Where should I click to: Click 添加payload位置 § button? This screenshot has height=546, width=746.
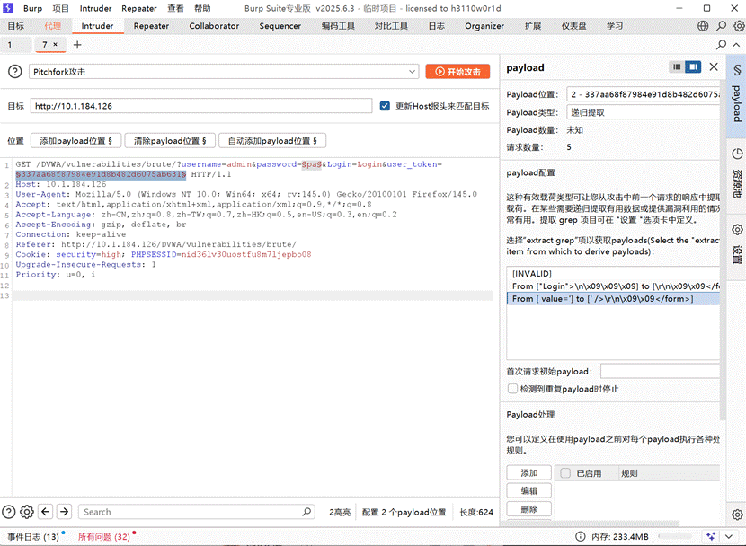[76, 141]
